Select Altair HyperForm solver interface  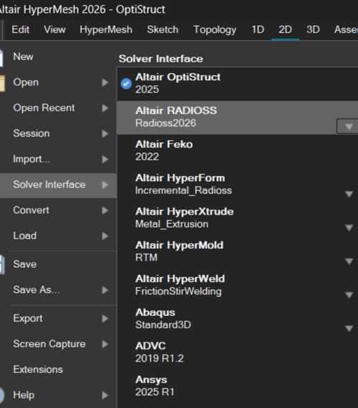238,185
